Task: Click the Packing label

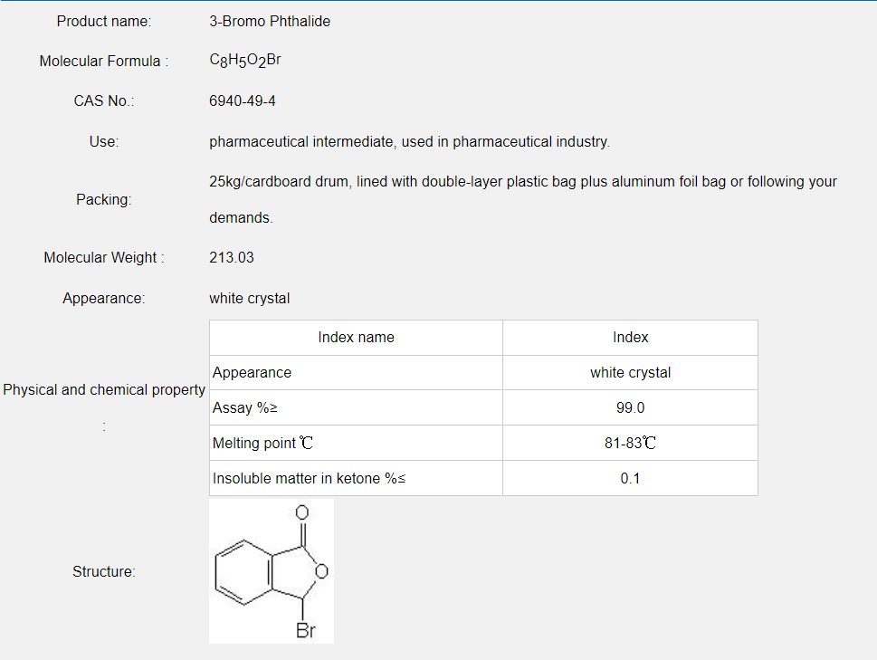Action: pyautogui.click(x=104, y=199)
